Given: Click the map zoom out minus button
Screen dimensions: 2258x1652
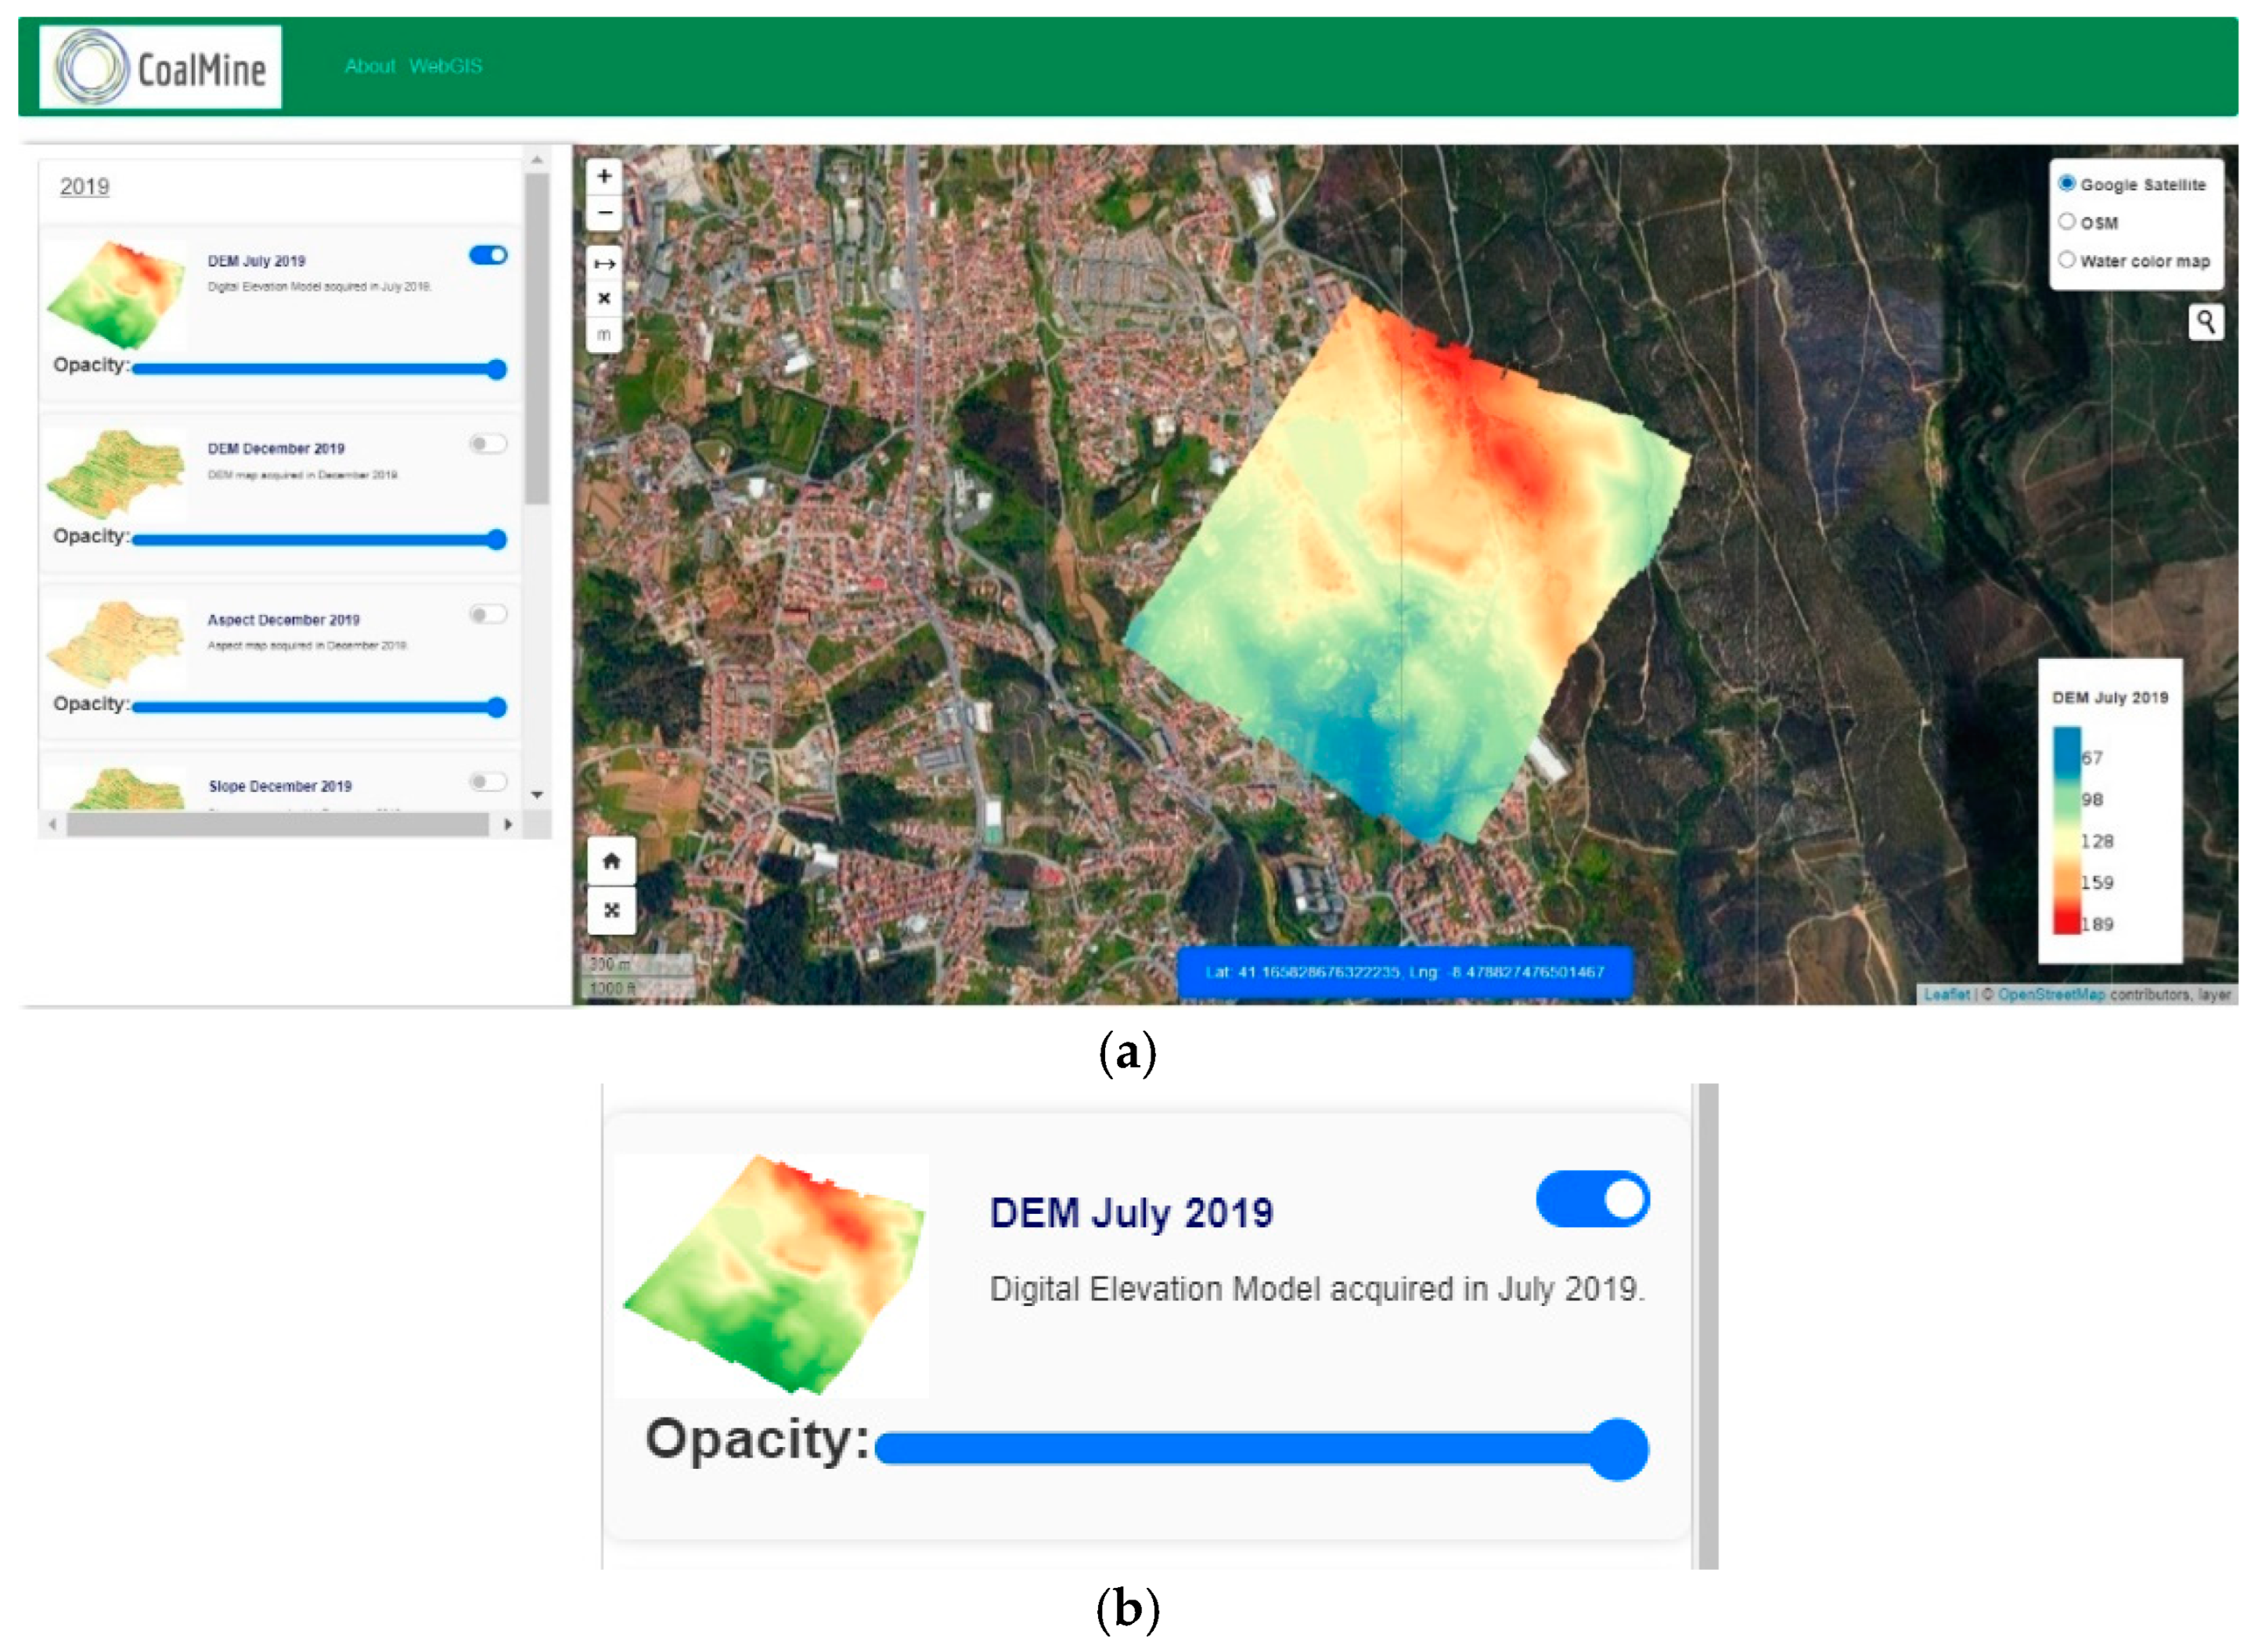Looking at the screenshot, I should pos(604,213).
